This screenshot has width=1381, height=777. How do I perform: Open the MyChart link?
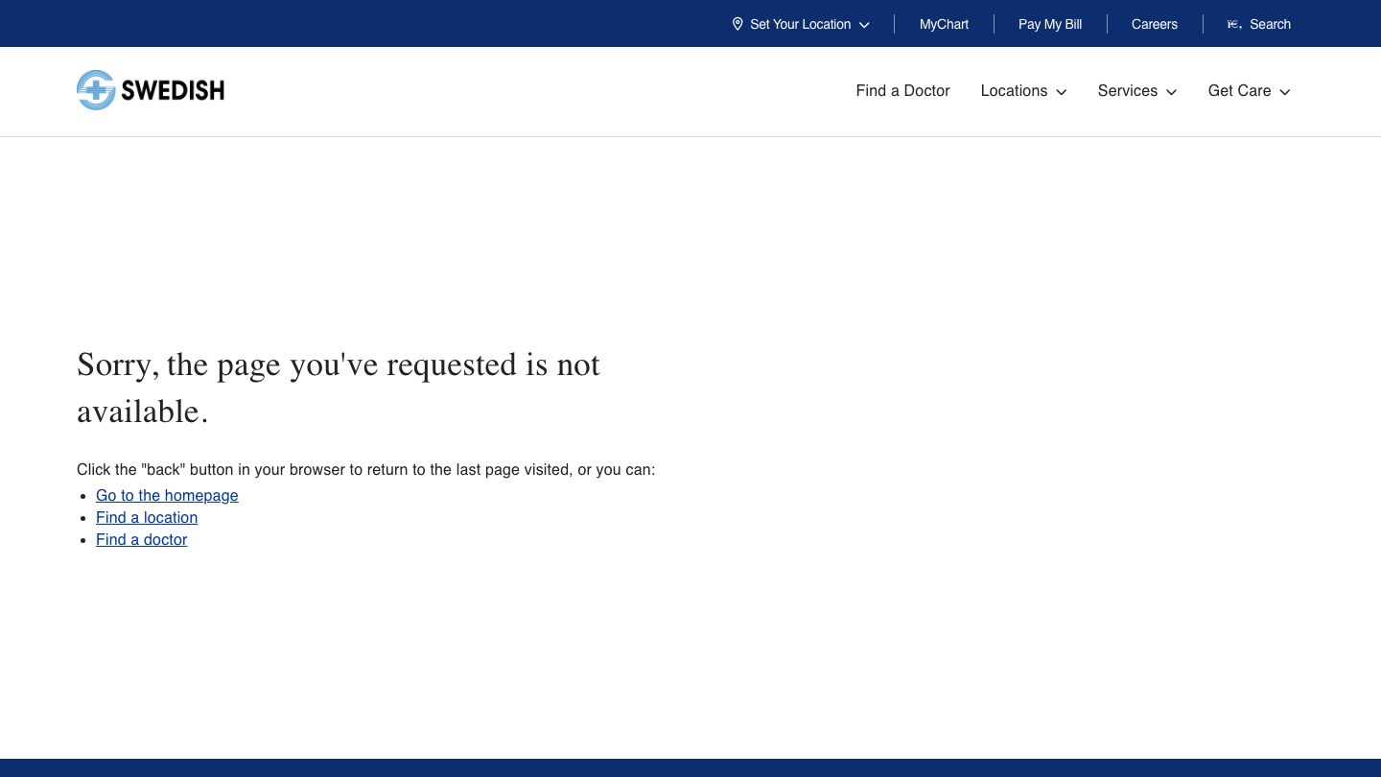[x=944, y=24]
